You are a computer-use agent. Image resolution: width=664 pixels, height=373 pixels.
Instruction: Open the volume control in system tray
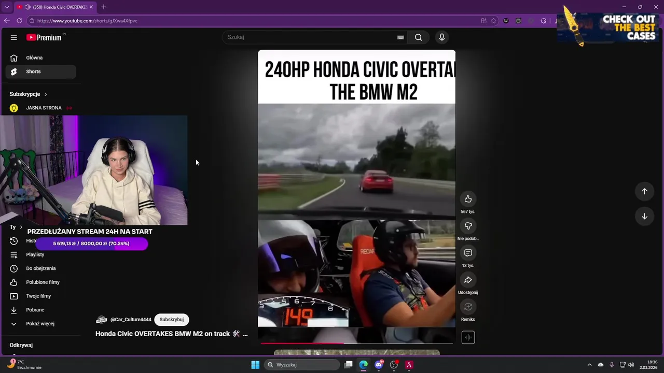(x=631, y=365)
